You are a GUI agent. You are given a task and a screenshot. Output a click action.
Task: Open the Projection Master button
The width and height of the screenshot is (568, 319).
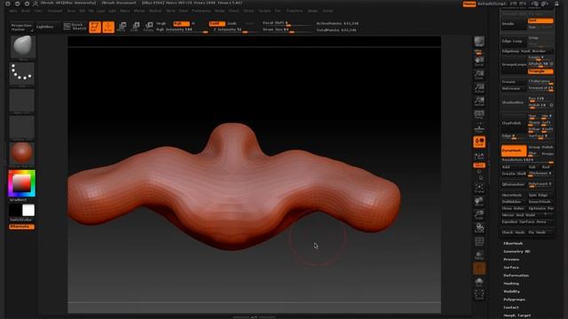click(21, 27)
